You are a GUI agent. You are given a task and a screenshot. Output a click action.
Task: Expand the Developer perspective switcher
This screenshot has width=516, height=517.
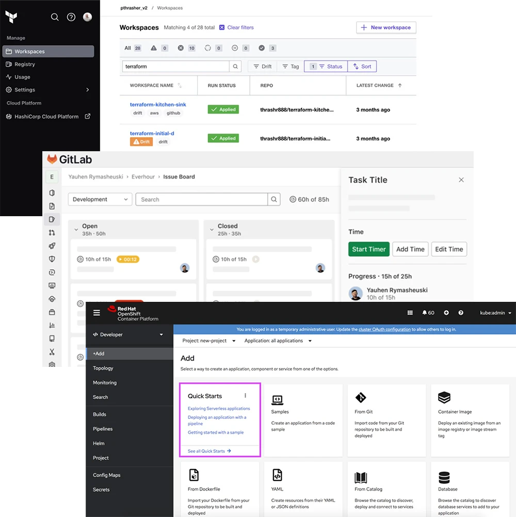pos(128,335)
